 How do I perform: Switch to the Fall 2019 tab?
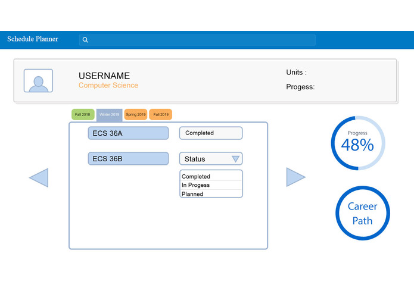(160, 114)
